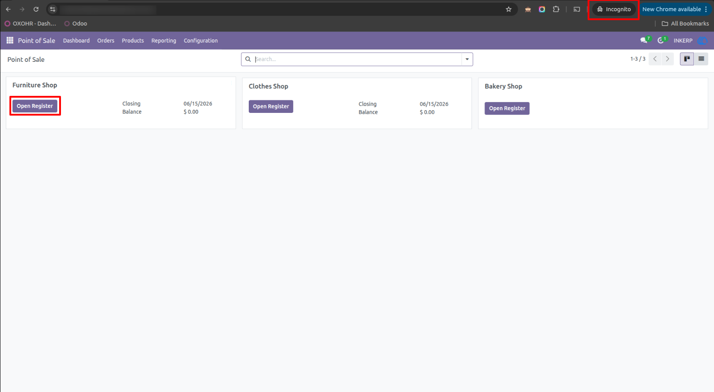Click the Furniture Shop card title
Screen dimensions: 714x392
pyautogui.click(x=35, y=85)
